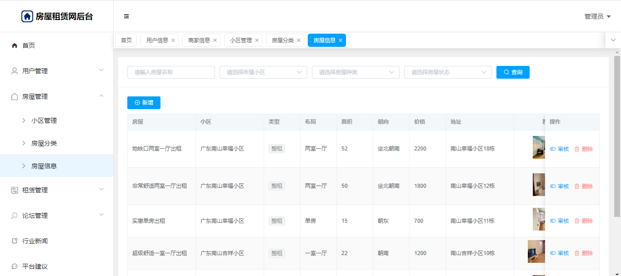
Task: Select 行业新闻 in the sidebar
Action: click(x=35, y=241)
